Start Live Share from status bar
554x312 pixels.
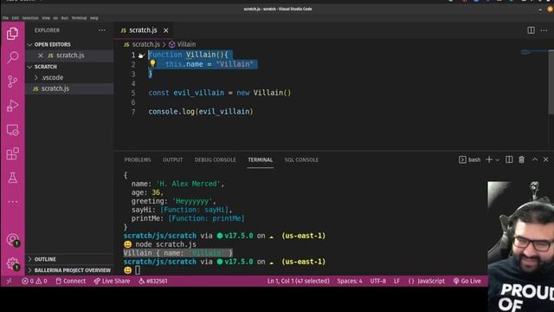(x=112, y=281)
